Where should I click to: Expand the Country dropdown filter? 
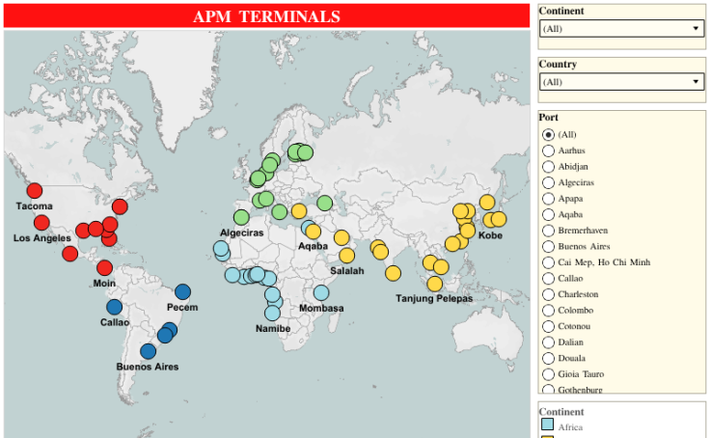(621, 82)
